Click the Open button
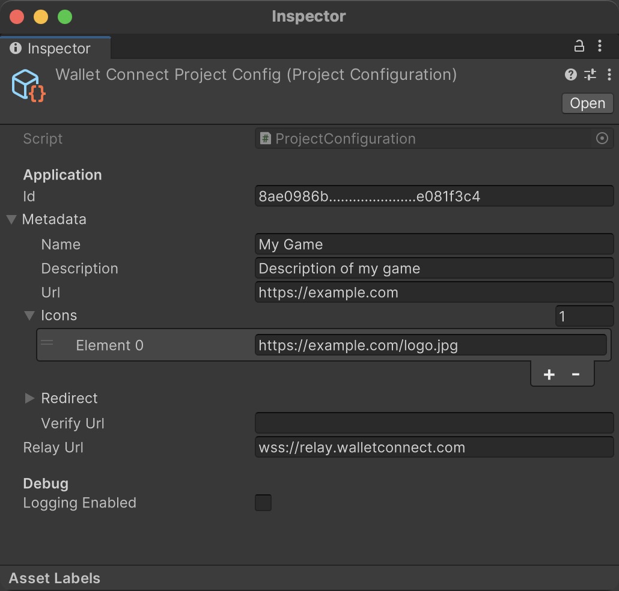Viewport: 619px width, 591px height. [x=587, y=103]
